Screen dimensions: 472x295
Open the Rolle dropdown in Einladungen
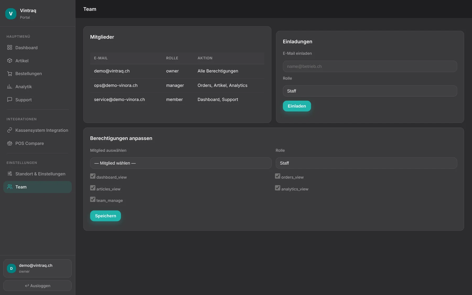coord(370,91)
